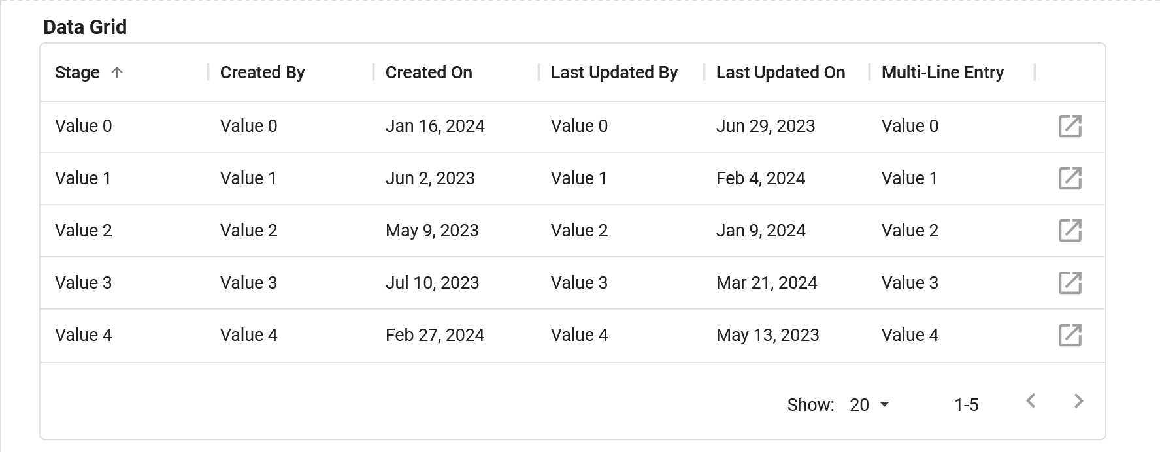Viewport: 1160px width, 452px height.
Task: Select the Jan 16, 2024 created date cell
Action: [435, 126]
